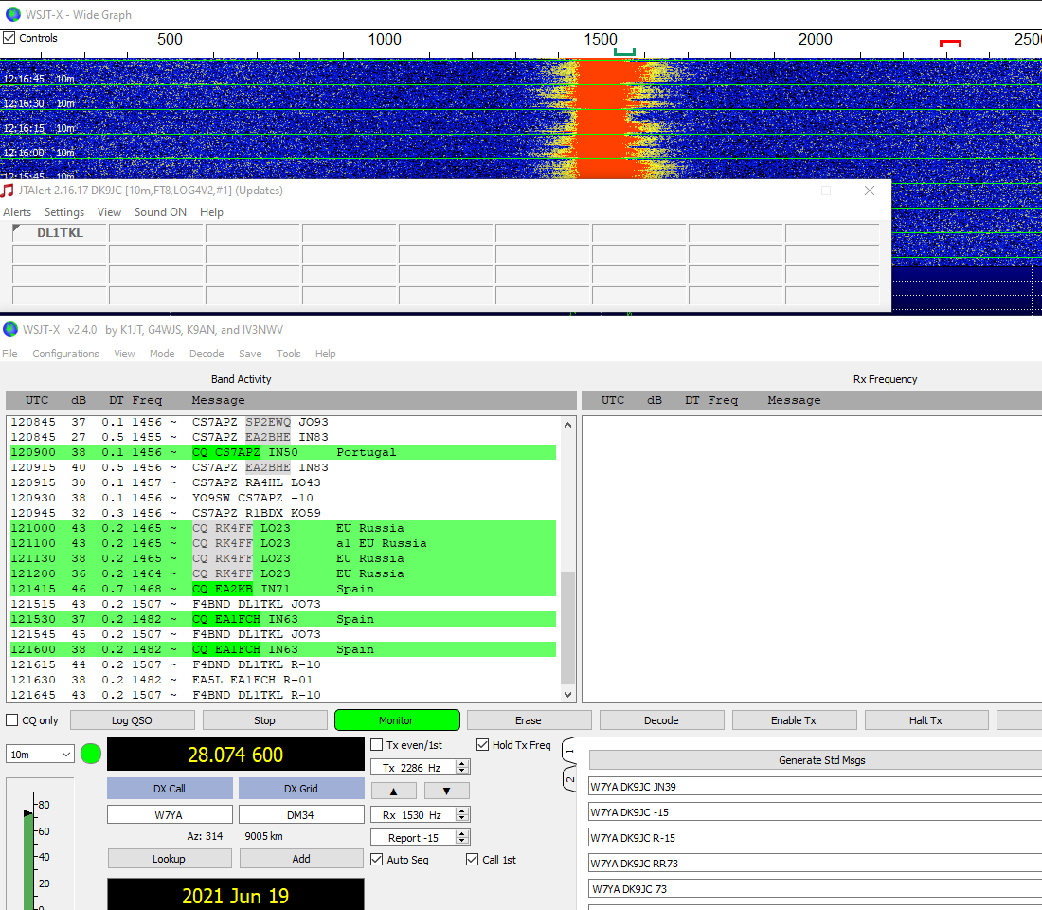The height and width of the screenshot is (910, 1042).
Task: Click the WSJT-X Wide Graph globe icon
Action: point(12,14)
